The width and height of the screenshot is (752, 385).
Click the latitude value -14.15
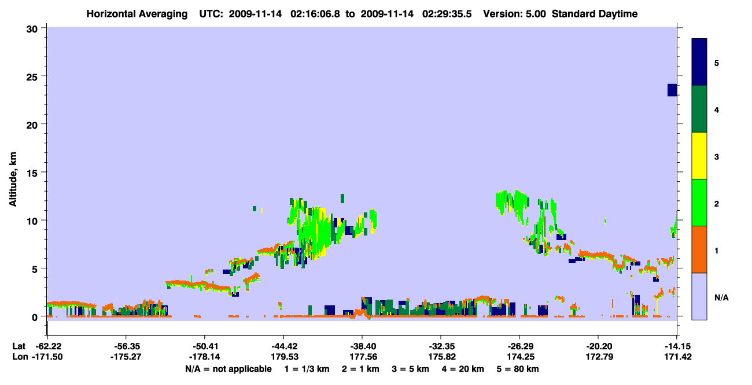(x=677, y=346)
